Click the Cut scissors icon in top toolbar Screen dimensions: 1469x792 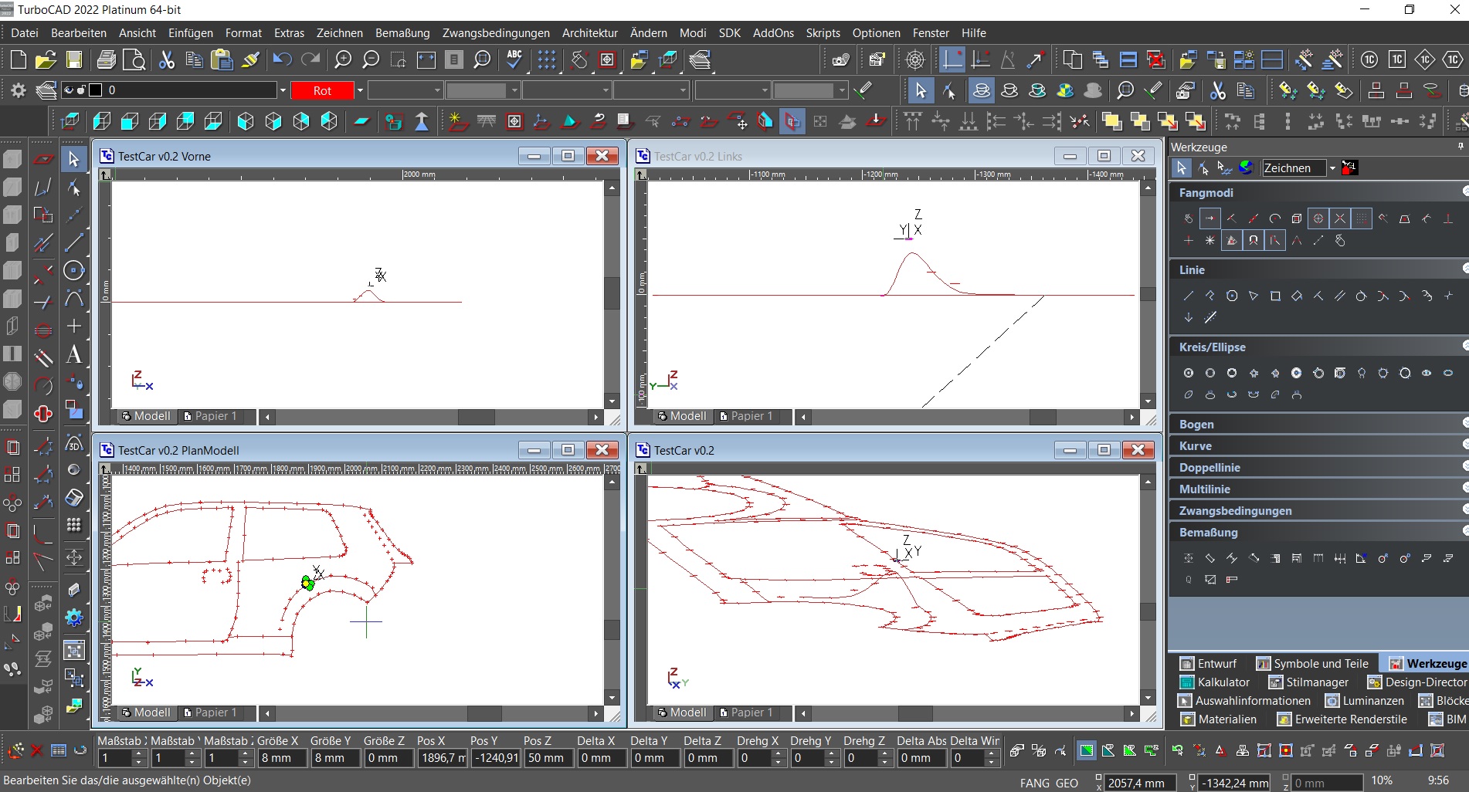click(x=167, y=59)
